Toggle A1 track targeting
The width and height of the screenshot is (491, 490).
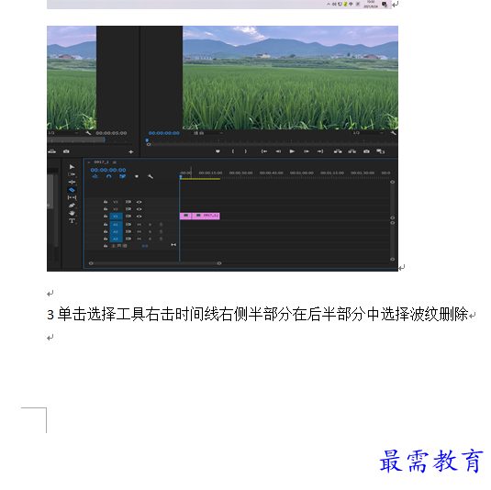click(116, 225)
